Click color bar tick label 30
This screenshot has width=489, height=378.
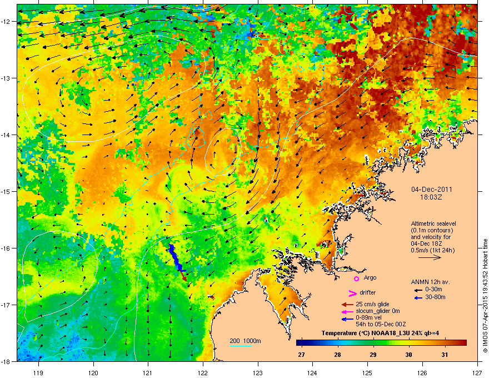(408, 355)
